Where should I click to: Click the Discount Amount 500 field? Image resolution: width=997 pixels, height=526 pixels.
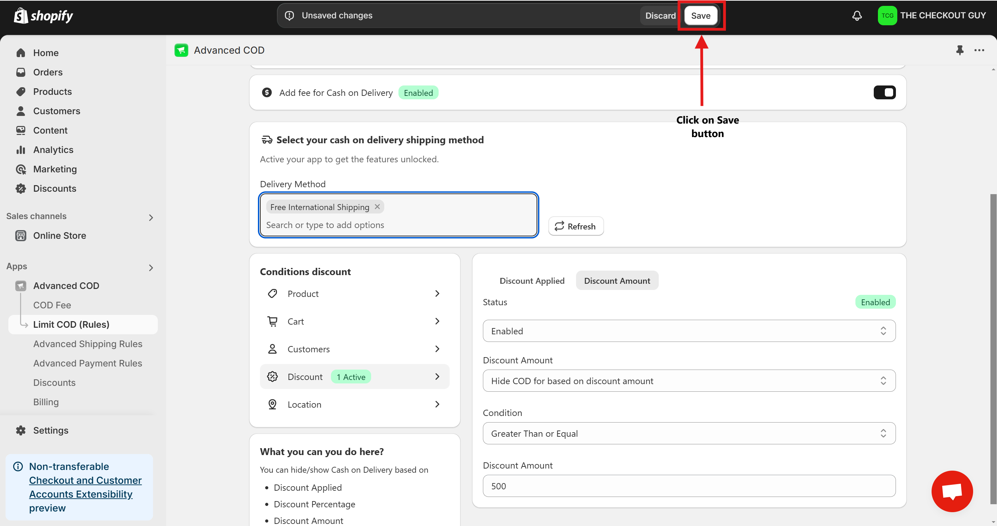tap(689, 486)
